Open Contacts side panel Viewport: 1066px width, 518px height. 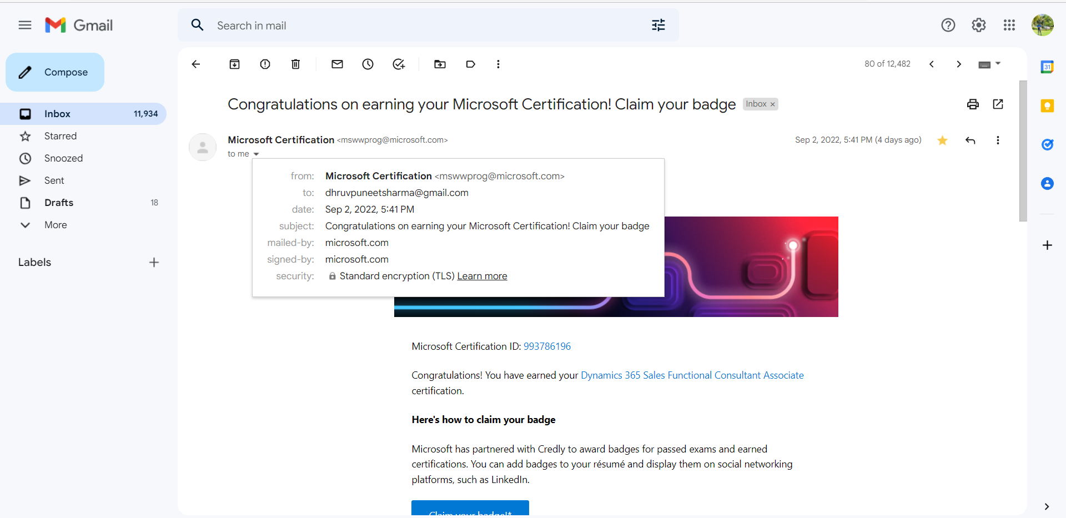pos(1048,184)
